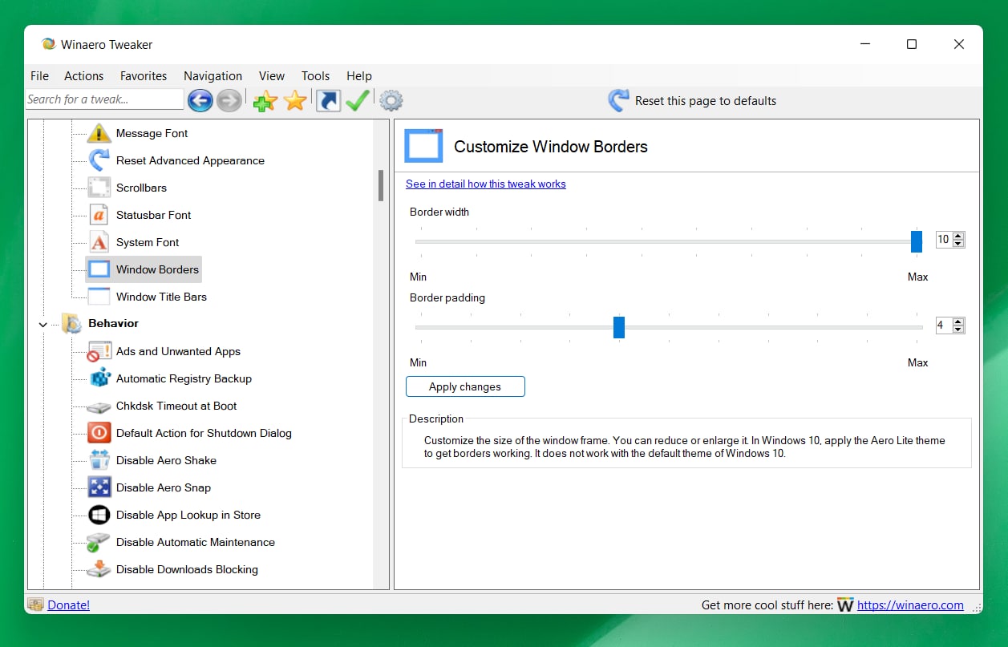Screen dimensions: 1008x647
Task: Click the App Lookup in Store icon
Action: tap(99, 515)
